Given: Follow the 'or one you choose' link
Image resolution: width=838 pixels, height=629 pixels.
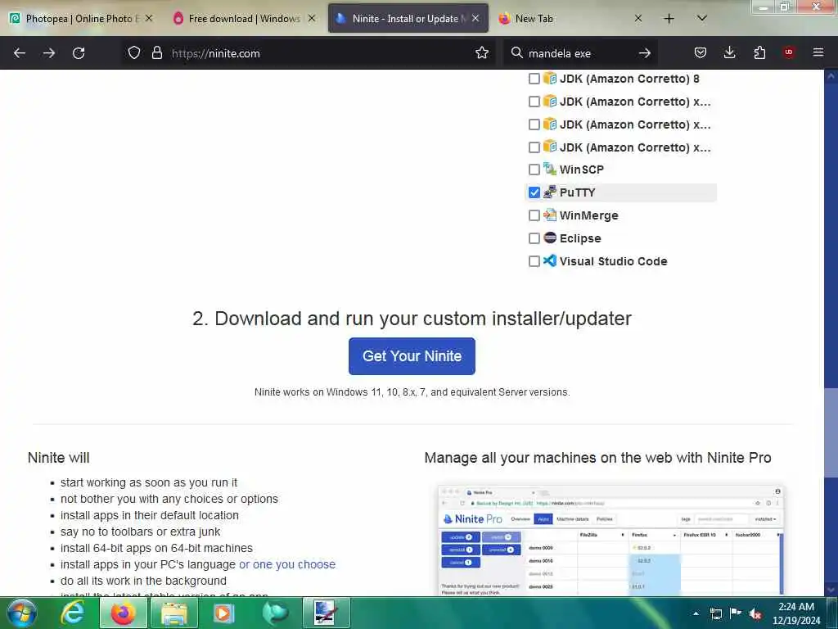Looking at the screenshot, I should [x=287, y=564].
